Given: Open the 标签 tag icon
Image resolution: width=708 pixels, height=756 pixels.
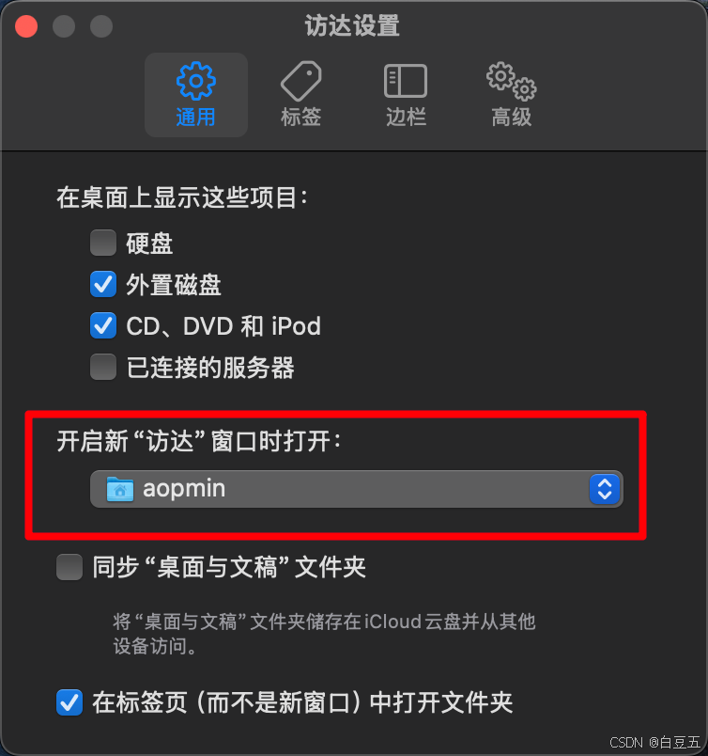Looking at the screenshot, I should coord(301,81).
